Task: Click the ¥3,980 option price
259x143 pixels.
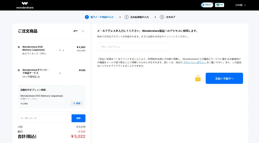Action: click(x=24, y=103)
